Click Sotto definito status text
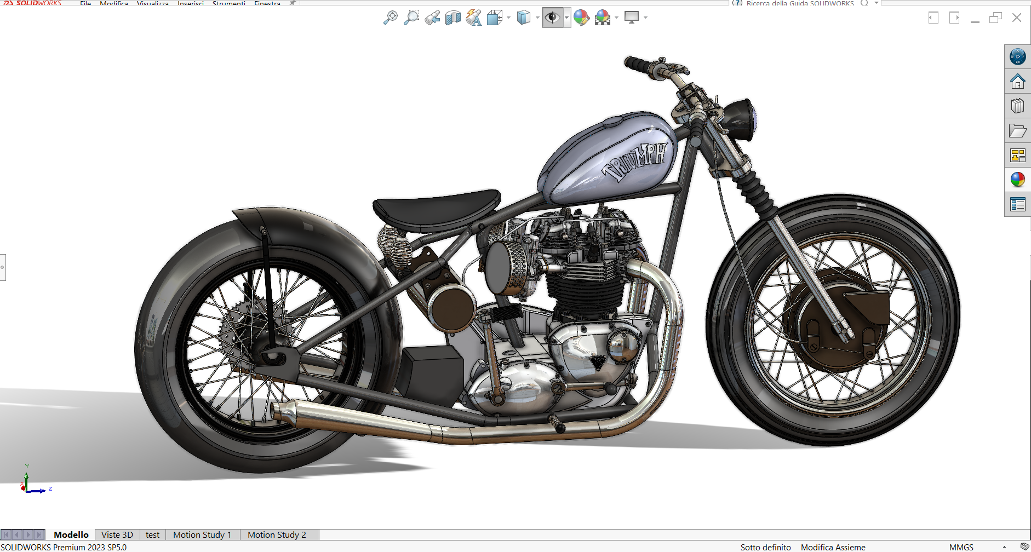 765,547
